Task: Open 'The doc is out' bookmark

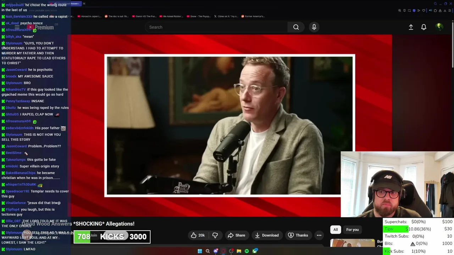Action: point(116,16)
